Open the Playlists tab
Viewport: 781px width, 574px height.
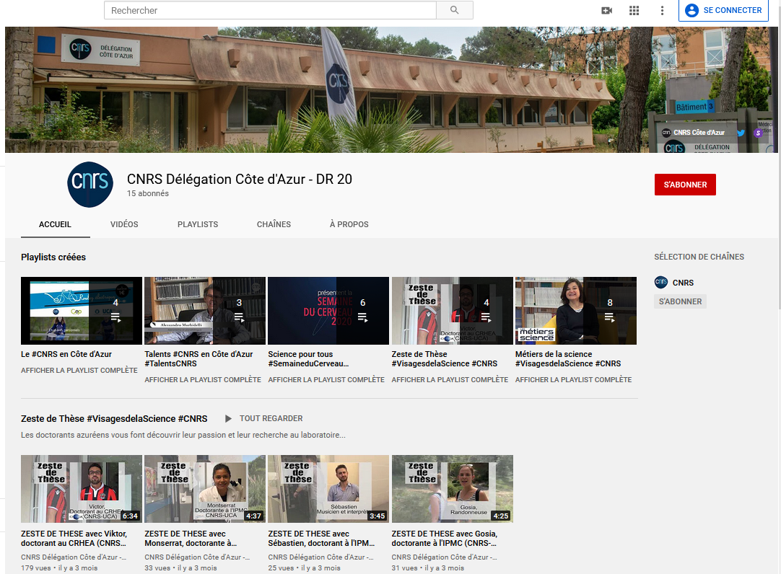point(198,224)
